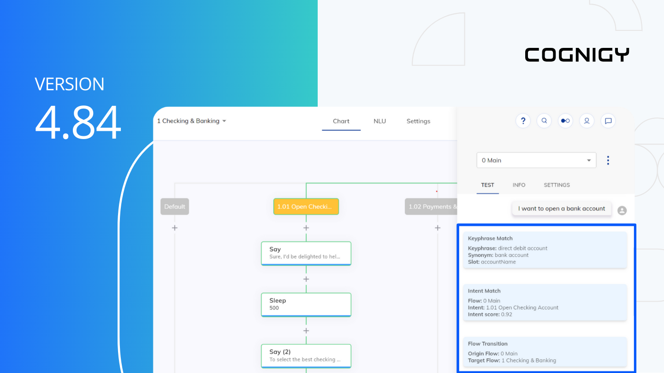Switch to the INFO tab
This screenshot has height=373, width=664.
(x=519, y=185)
